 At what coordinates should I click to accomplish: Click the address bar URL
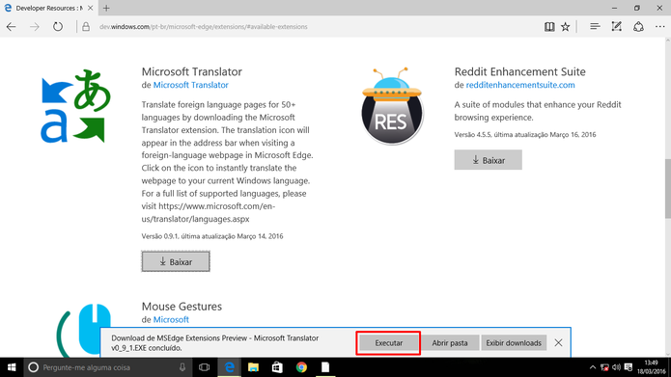click(204, 26)
